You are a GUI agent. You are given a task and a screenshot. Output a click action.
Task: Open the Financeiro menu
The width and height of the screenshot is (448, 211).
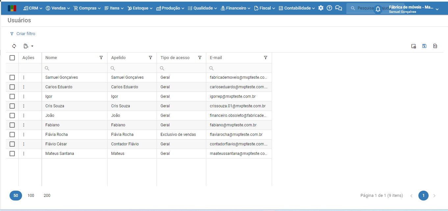pos(236,8)
